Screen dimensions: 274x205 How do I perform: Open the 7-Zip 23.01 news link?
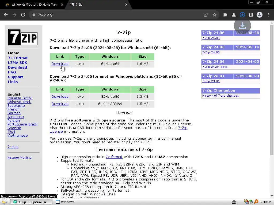[x=211, y=81]
